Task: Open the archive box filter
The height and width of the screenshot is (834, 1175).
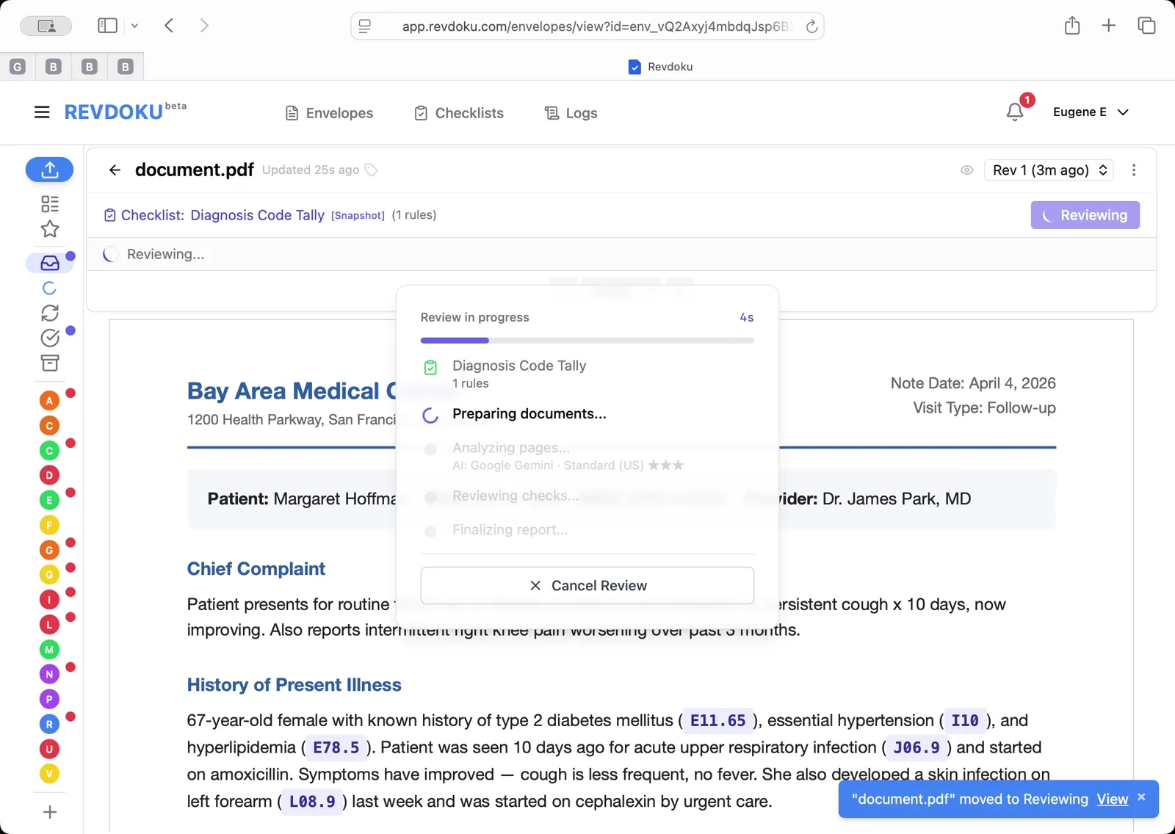Action: coord(49,363)
